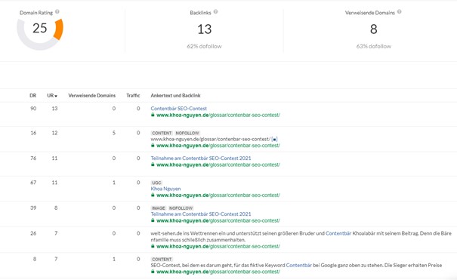Open Teilnahme am Contentbär link in DR 76 row

click(201, 158)
